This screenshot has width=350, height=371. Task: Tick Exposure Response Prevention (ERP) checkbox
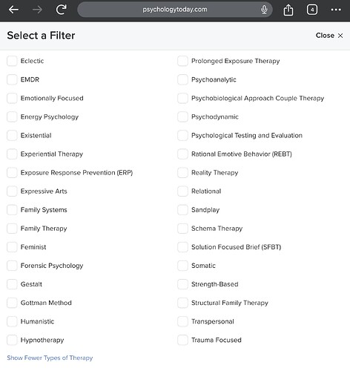click(12, 173)
